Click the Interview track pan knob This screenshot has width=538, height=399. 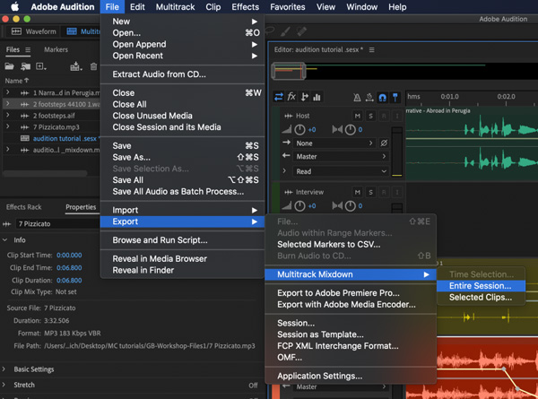click(x=350, y=206)
